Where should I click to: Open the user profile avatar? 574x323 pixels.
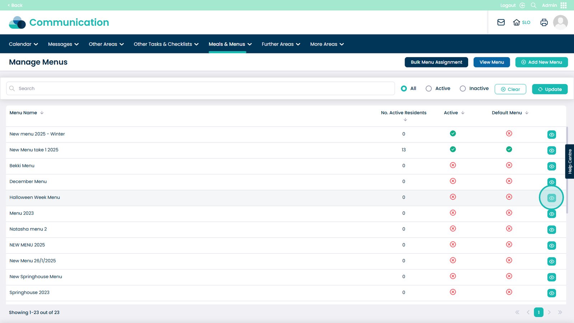coord(560,22)
